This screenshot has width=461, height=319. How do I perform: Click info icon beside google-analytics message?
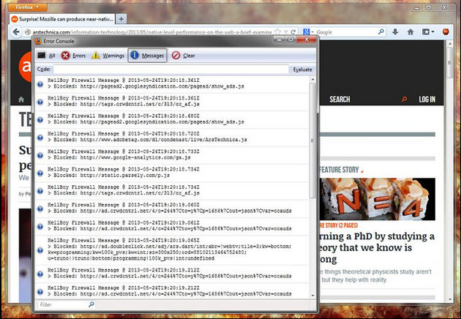40,155
